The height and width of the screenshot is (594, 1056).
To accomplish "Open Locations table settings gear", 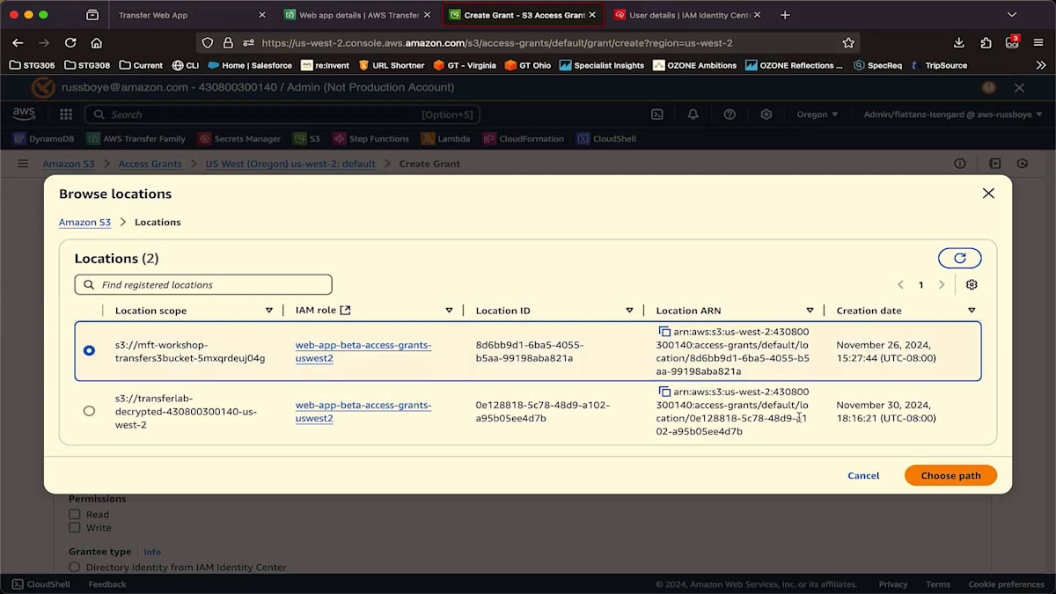I will (972, 285).
